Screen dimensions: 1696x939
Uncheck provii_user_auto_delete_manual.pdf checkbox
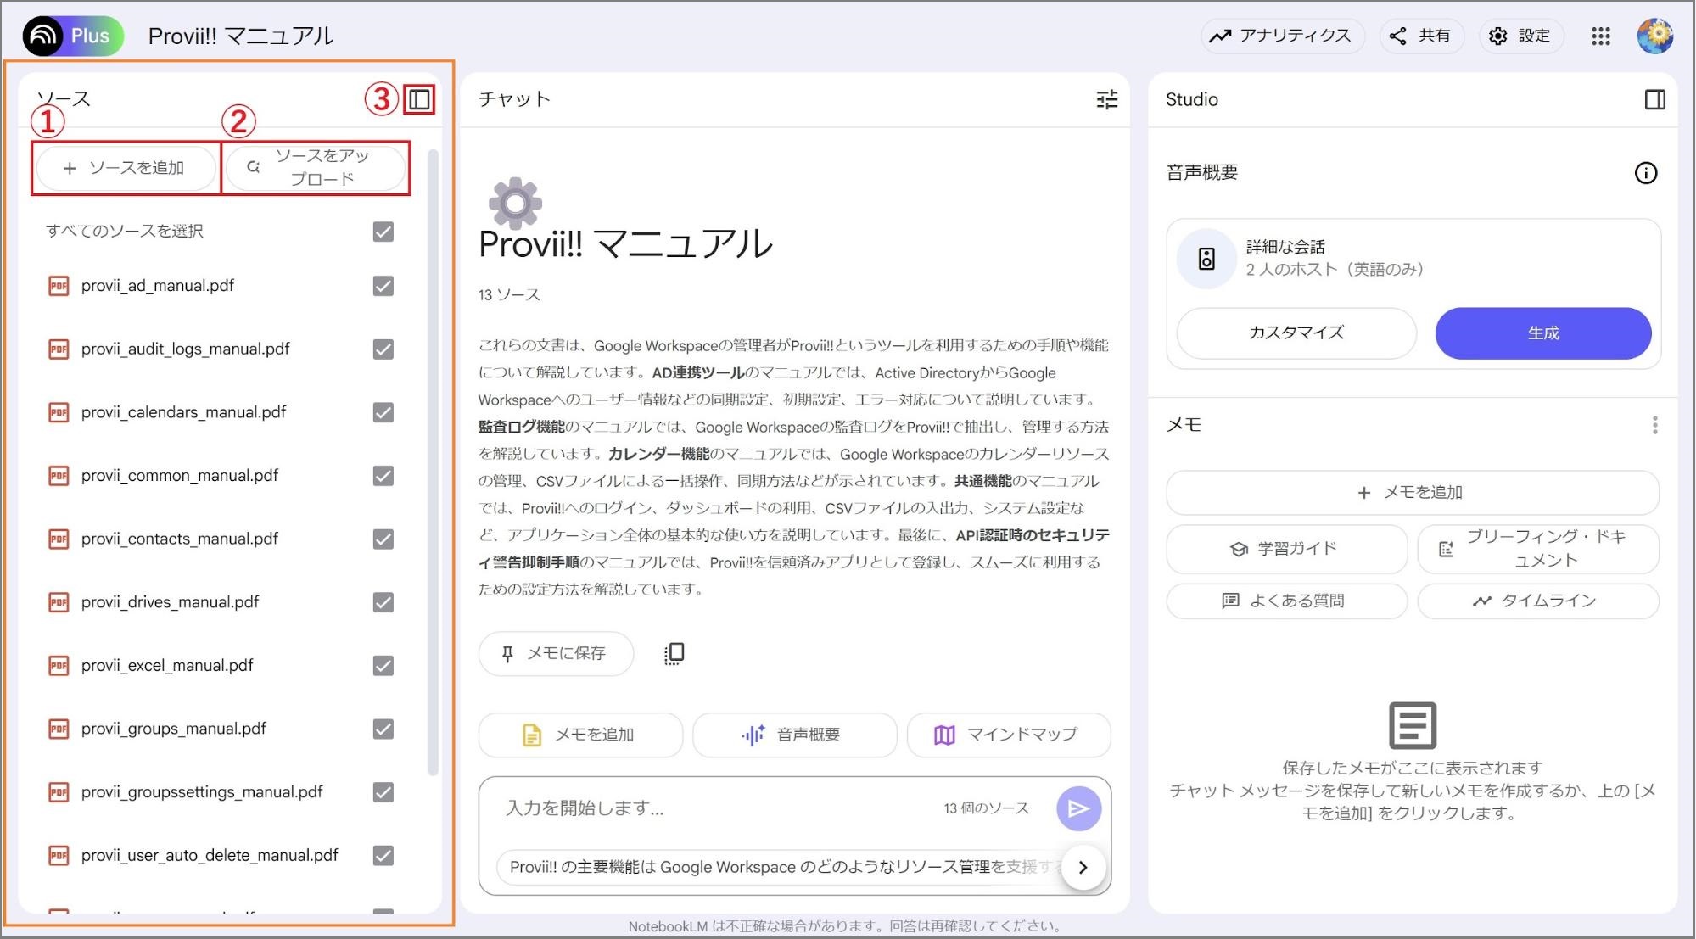coord(383,856)
